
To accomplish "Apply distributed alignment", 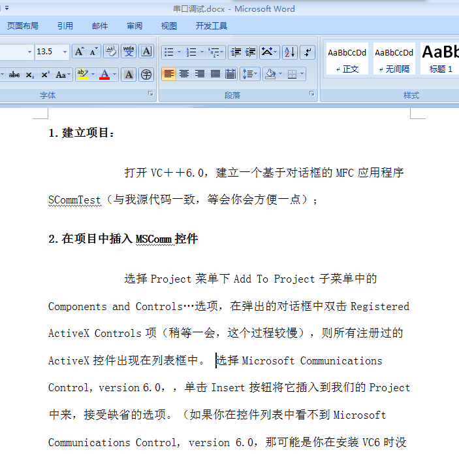I will pyautogui.click(x=230, y=74).
